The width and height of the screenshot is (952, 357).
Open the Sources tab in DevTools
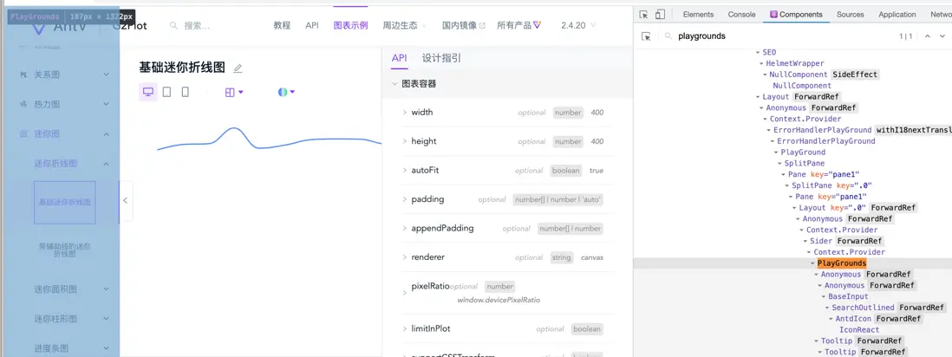[850, 15]
